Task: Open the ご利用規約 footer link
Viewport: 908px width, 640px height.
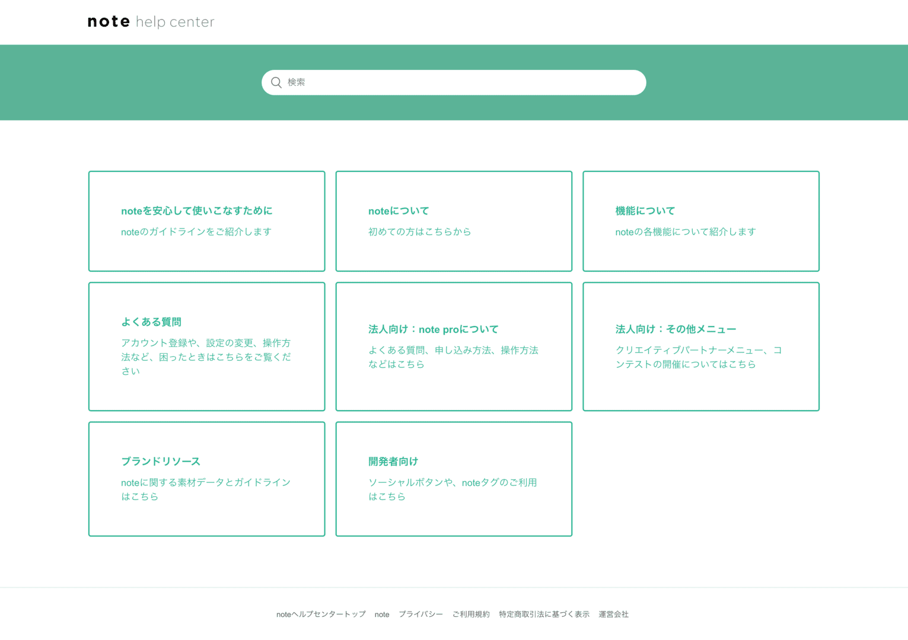Action: point(471,615)
